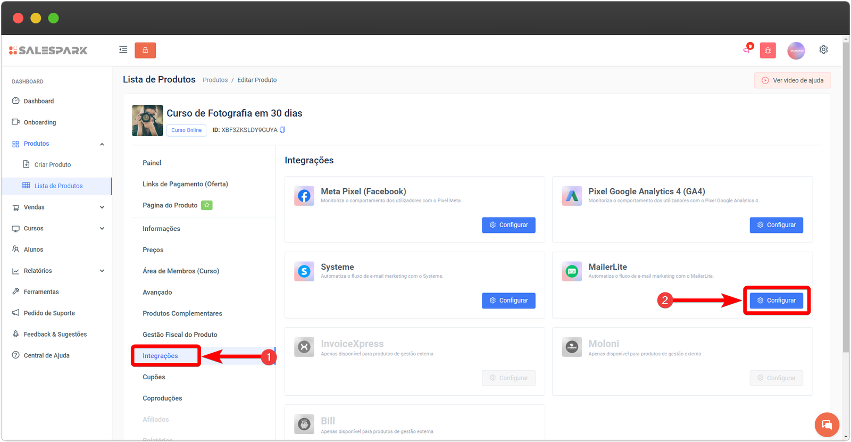The width and height of the screenshot is (851, 442).
Task: Copy the product ID with copy icon
Action: [x=282, y=130]
